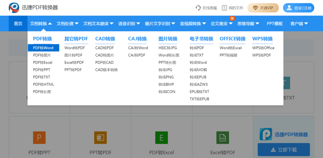Expand the 客户端 menu
This screenshot has width=323, height=158.
299,24
